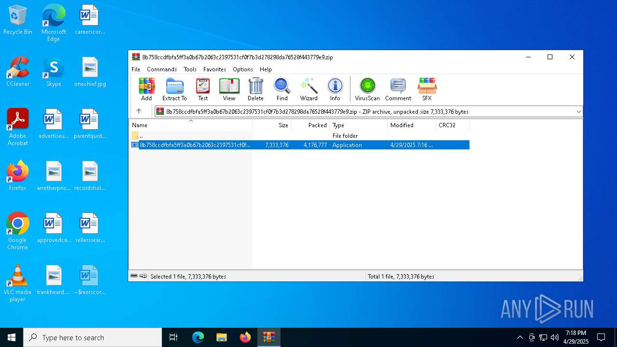617x347 pixels.
Task: Click the Delete toolbar icon
Action: tap(255, 89)
